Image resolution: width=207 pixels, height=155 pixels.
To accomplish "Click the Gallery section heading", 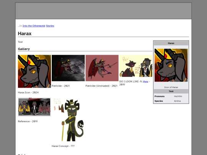I will [x=24, y=49].
